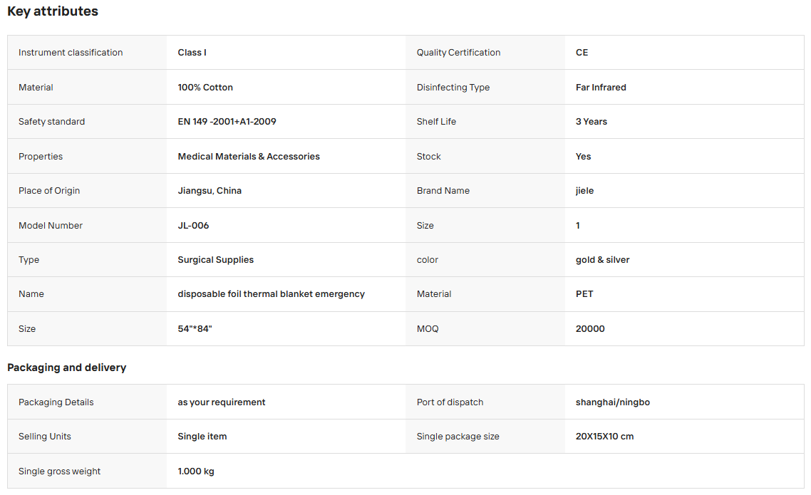Select the CE certification value

coord(582,53)
